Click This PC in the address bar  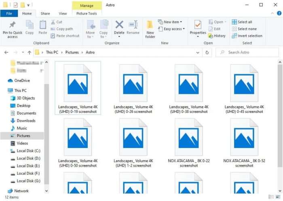[52, 52]
